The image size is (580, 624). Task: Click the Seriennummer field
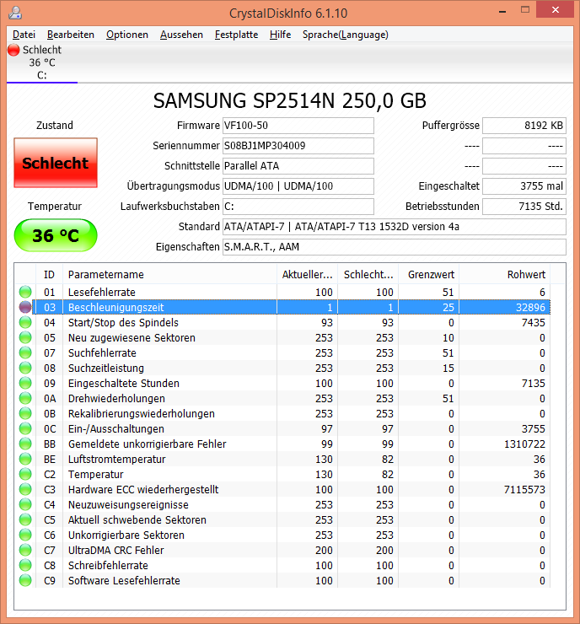point(298,146)
